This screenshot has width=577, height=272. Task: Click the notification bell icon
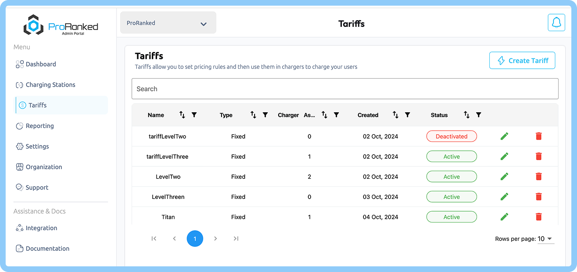[x=556, y=23]
